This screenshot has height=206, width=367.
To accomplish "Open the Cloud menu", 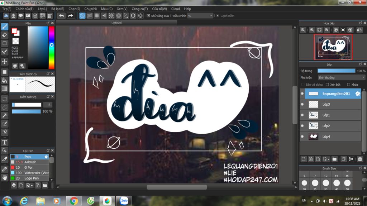I will tap(176, 9).
